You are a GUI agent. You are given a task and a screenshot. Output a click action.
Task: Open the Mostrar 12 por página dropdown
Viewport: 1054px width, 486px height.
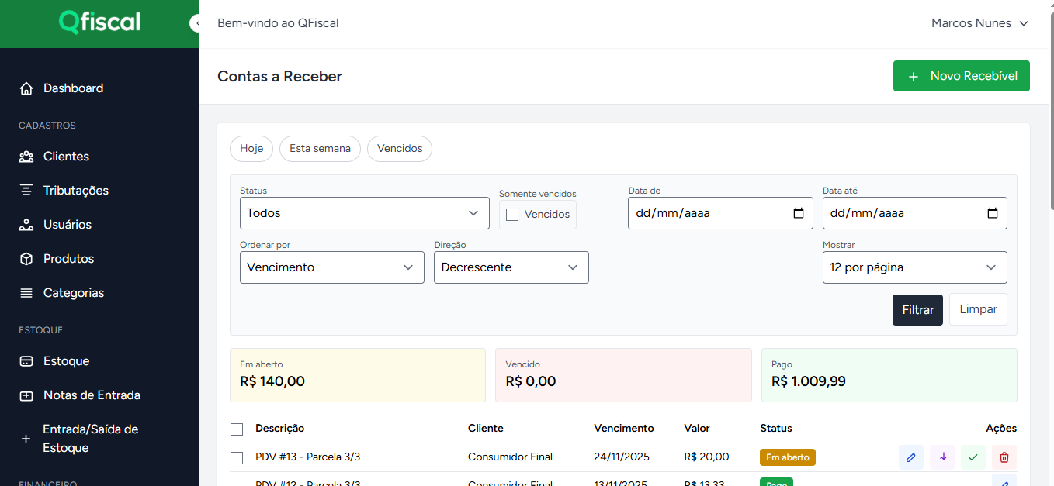[914, 267]
